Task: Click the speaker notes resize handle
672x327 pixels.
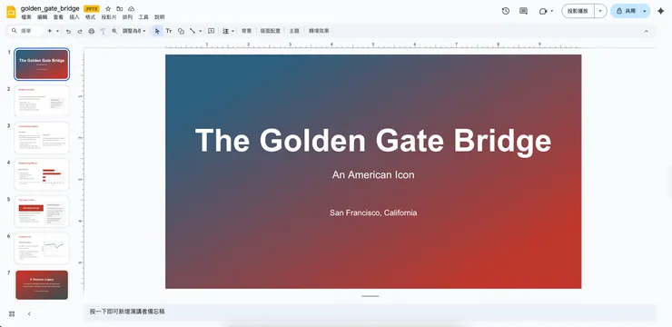Action: tap(370, 296)
